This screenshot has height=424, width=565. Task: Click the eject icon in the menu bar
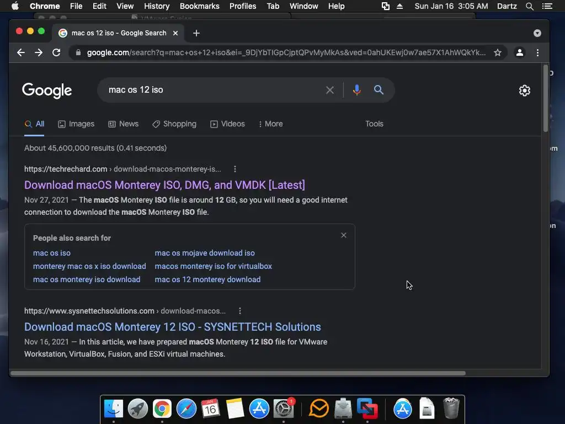pyautogui.click(x=399, y=6)
